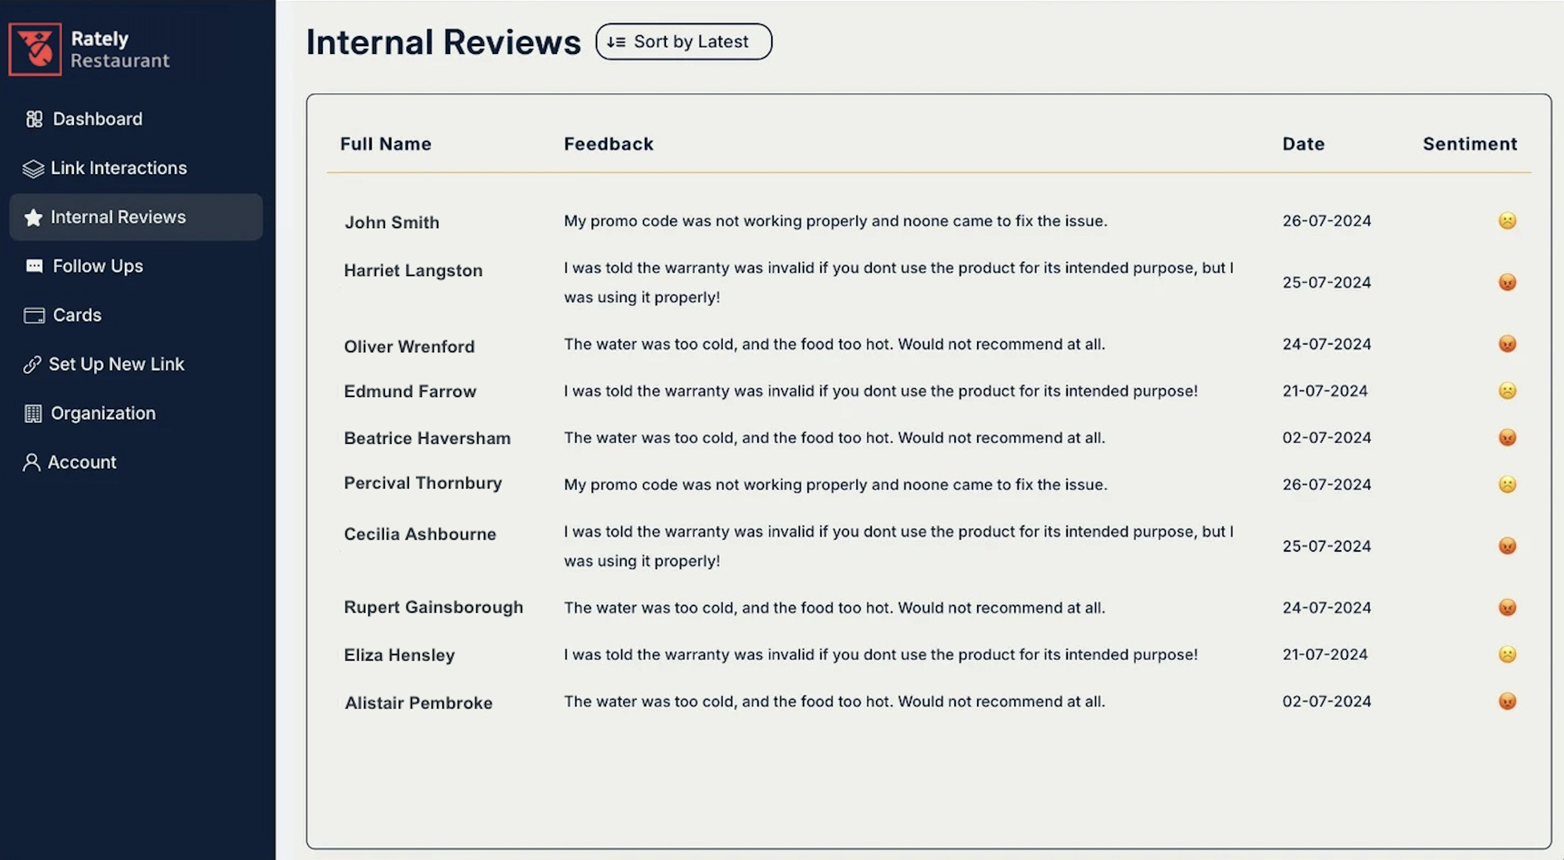Click the Dashboard grid icon
The image size is (1564, 860).
click(34, 119)
